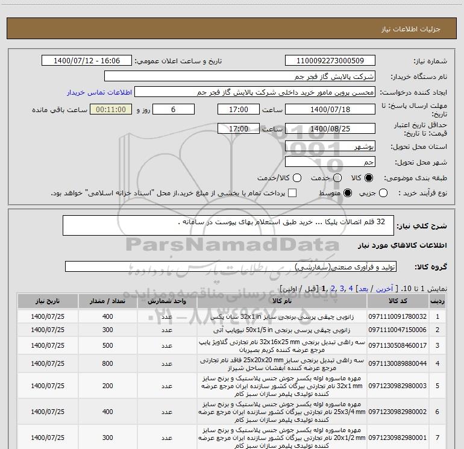Click the general description box 32 قلم اتصالات
464x449 pixels.
[x=228, y=225]
